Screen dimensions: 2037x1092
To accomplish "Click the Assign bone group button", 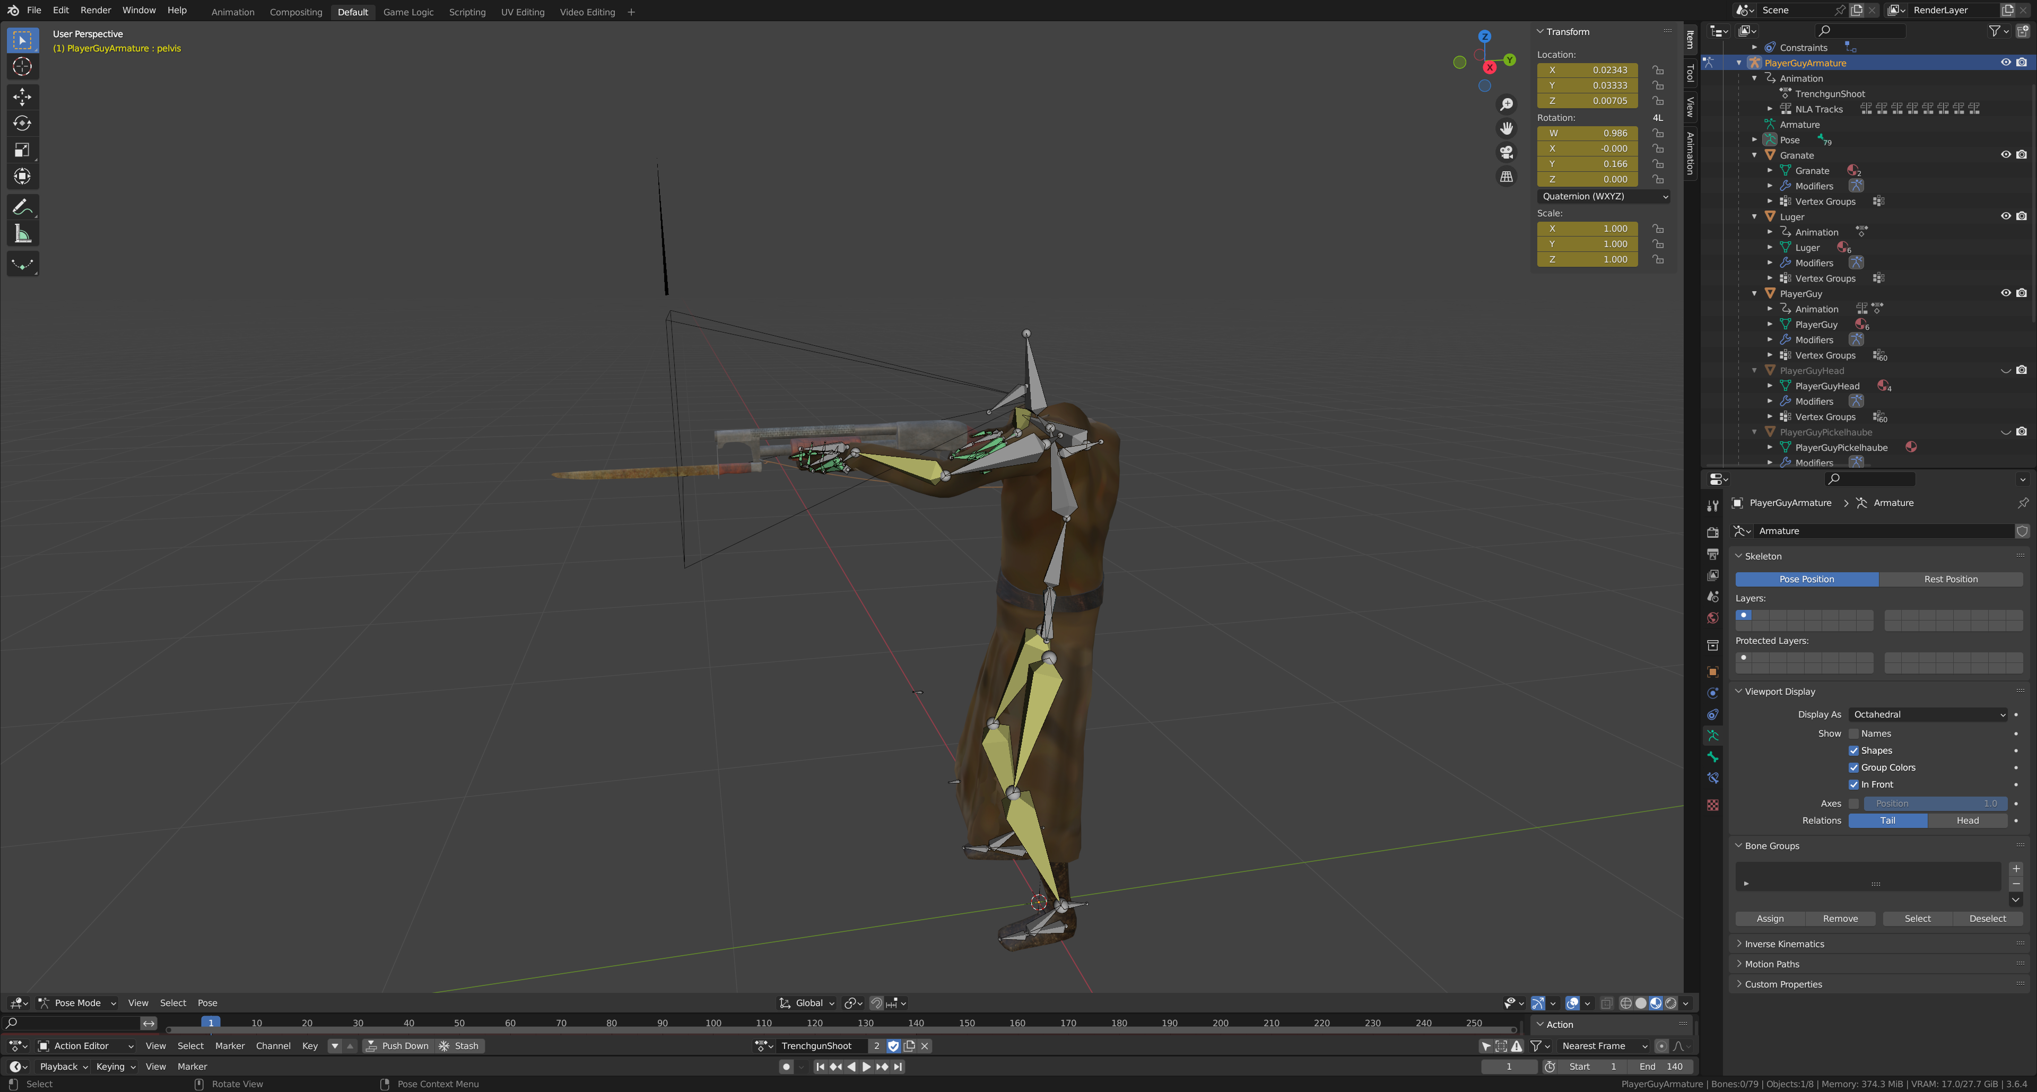I will coord(1770,919).
